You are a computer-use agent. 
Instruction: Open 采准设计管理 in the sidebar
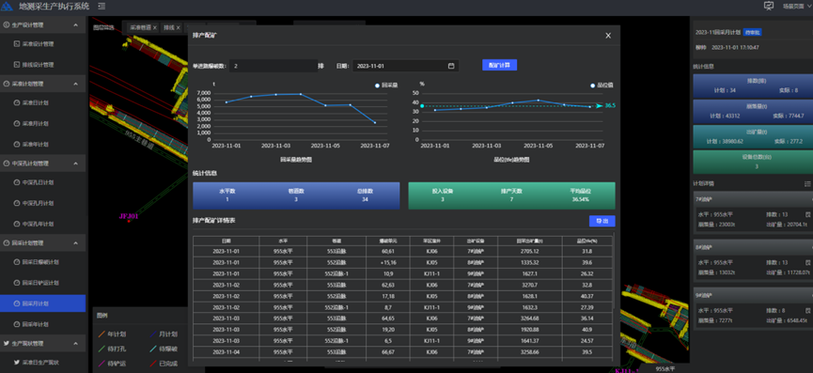(x=42, y=44)
